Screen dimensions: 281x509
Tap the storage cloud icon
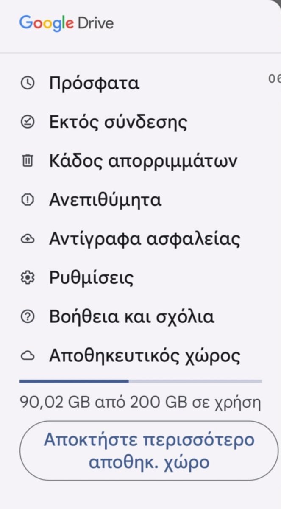click(28, 356)
